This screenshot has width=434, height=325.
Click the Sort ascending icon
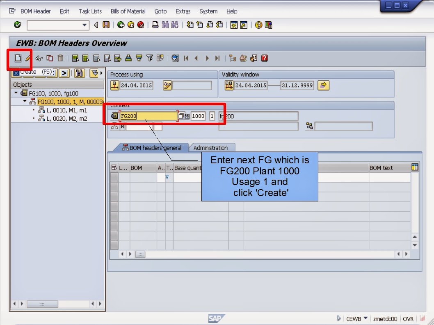click(139, 58)
